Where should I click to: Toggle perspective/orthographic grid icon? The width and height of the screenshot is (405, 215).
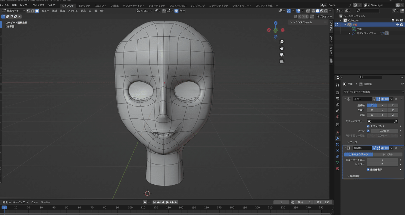pyautogui.click(x=282, y=61)
